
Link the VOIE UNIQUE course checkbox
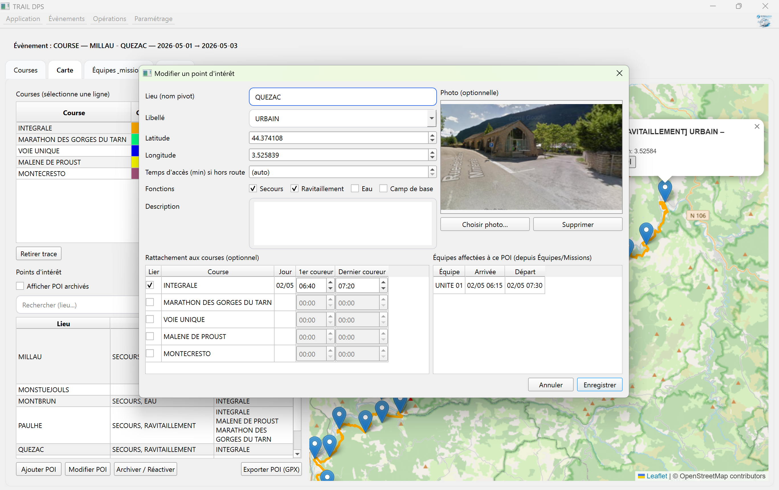(x=150, y=319)
